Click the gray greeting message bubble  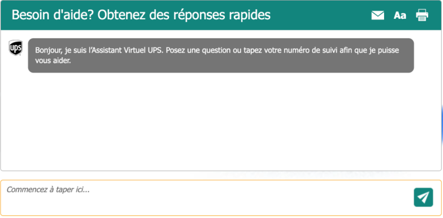click(221, 55)
